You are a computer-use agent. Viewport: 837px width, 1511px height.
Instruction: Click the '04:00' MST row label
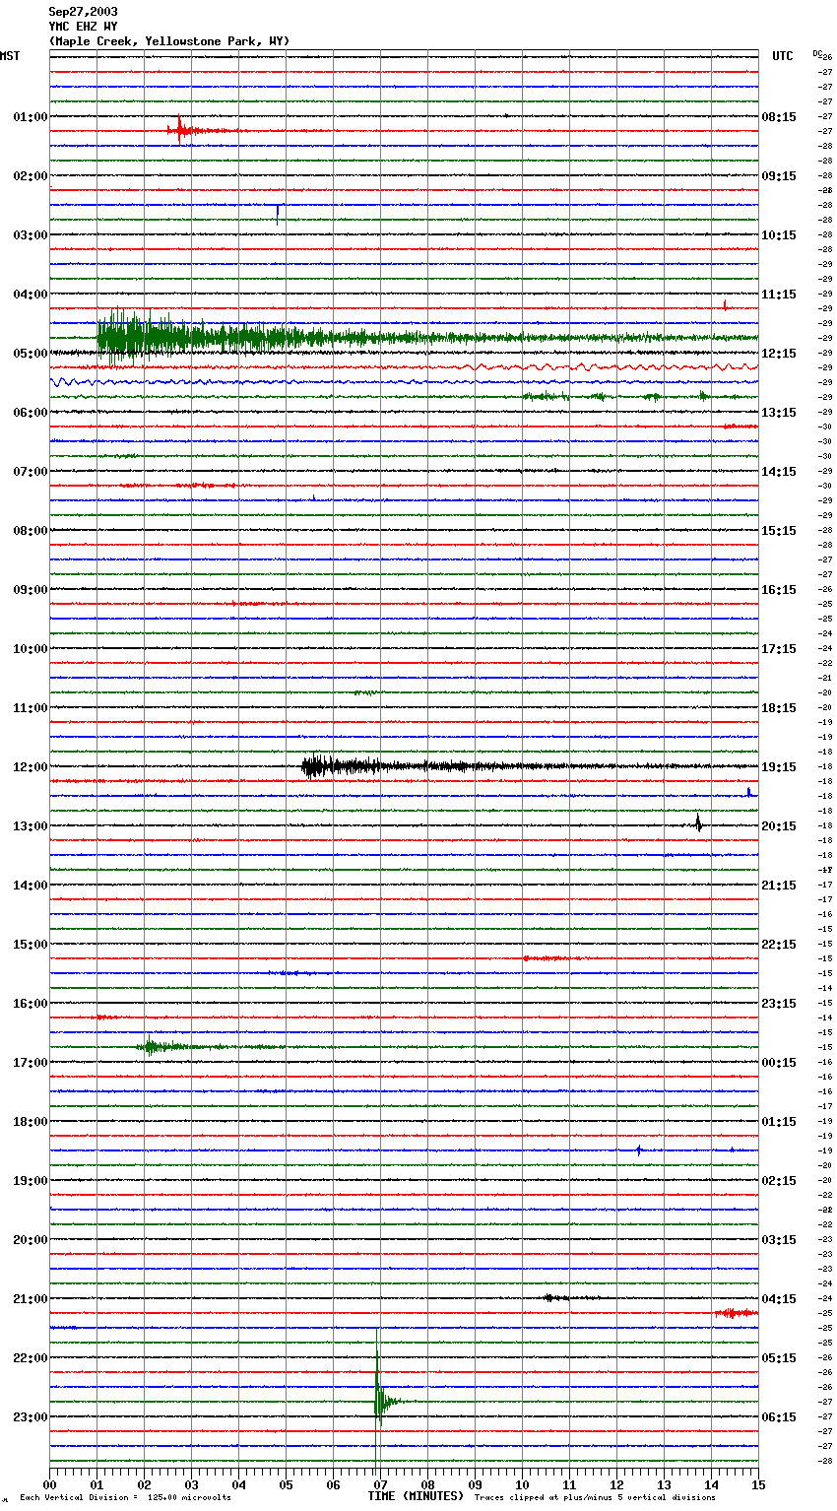pyautogui.click(x=31, y=295)
